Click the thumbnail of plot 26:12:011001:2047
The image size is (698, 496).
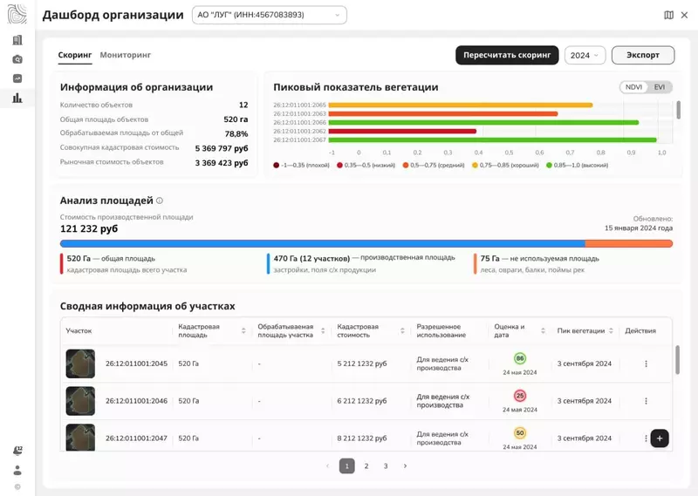click(x=80, y=438)
